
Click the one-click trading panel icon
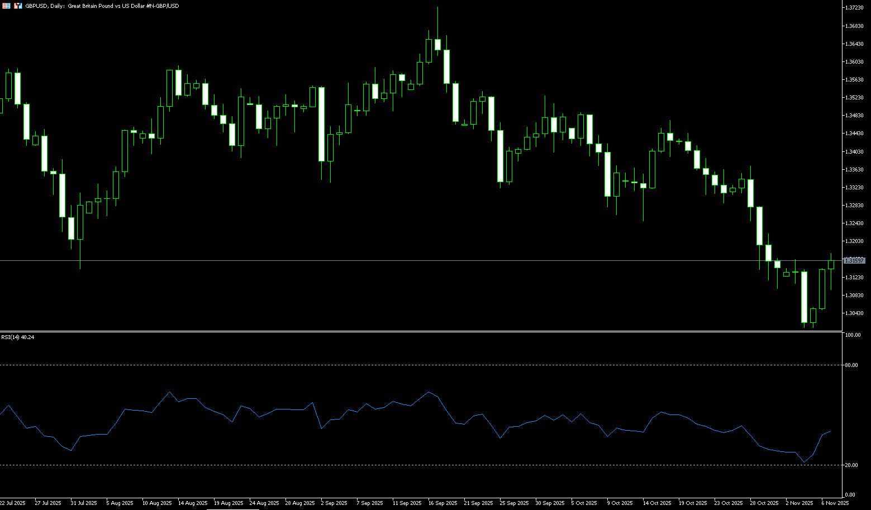click(18, 6)
